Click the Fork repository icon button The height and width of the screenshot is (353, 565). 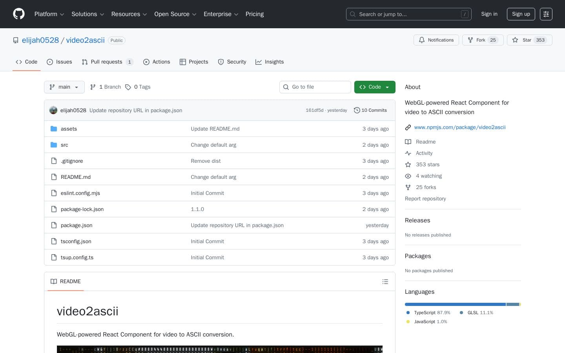click(x=483, y=40)
